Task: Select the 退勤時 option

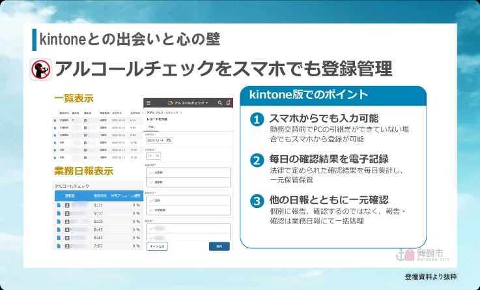Action: (160, 183)
